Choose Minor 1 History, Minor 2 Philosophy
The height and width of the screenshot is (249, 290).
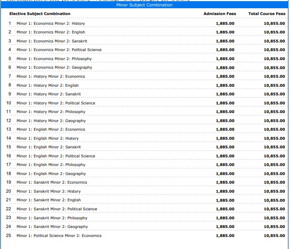pos(51,112)
